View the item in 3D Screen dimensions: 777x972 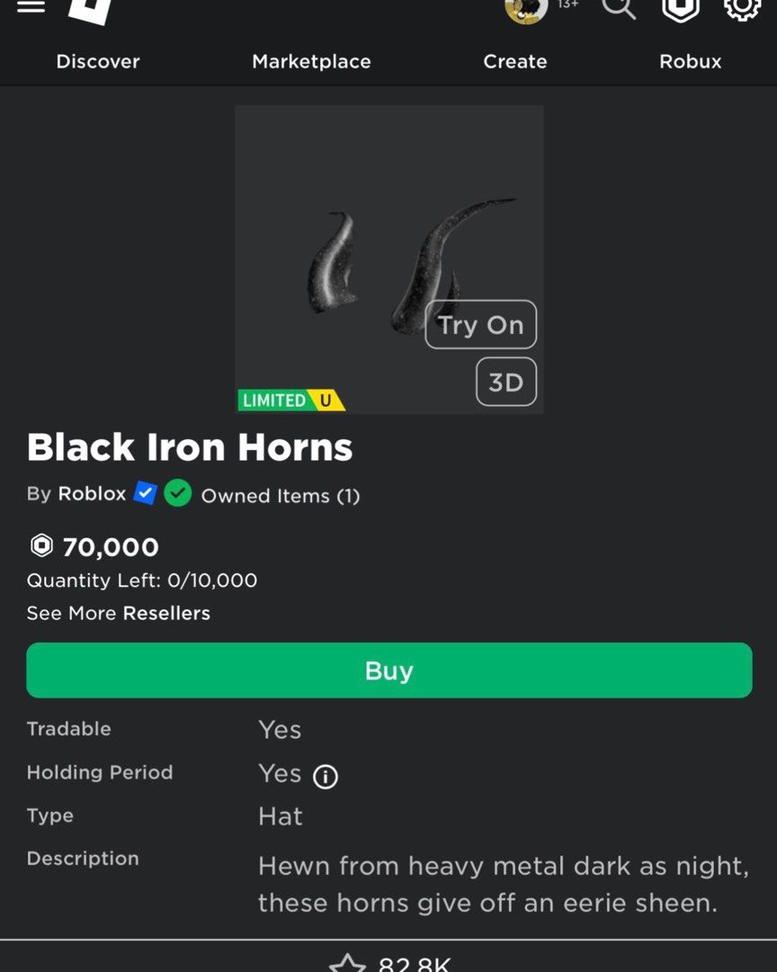[x=505, y=382]
